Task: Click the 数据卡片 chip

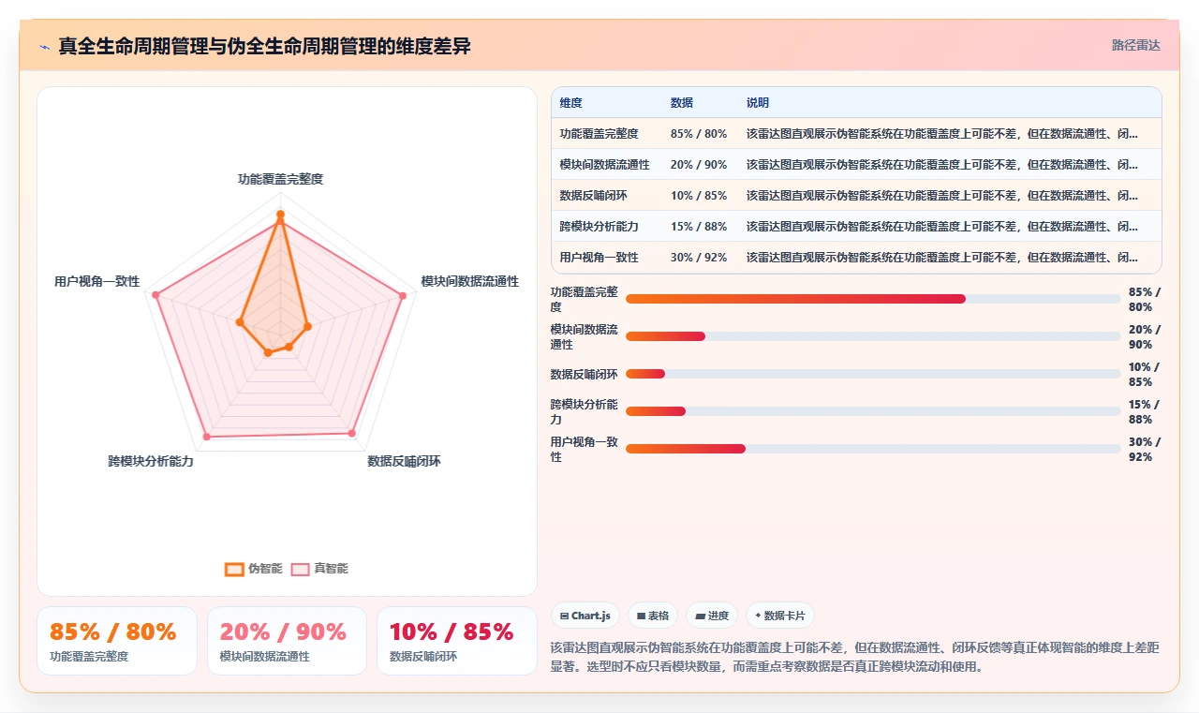Action: point(780,616)
